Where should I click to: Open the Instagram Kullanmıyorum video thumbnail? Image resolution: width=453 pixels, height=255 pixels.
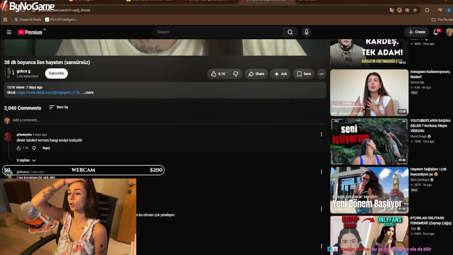369,93
